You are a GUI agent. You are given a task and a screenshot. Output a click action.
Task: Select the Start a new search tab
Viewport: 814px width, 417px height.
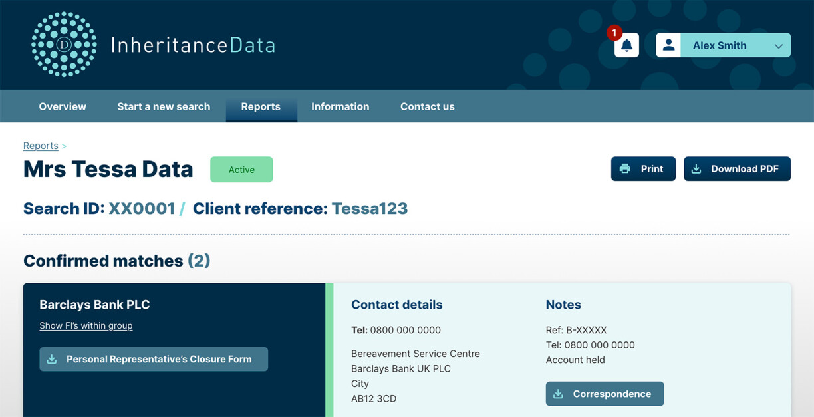[164, 106]
